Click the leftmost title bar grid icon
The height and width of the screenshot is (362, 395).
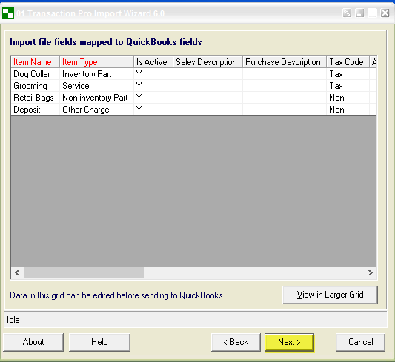(347, 13)
